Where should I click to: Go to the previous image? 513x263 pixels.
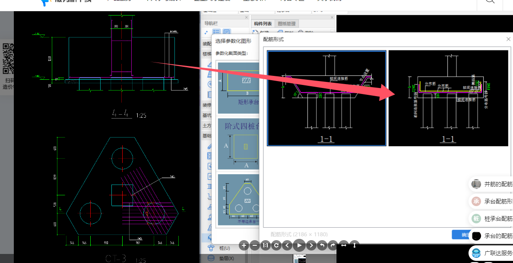pyautogui.click(x=287, y=245)
